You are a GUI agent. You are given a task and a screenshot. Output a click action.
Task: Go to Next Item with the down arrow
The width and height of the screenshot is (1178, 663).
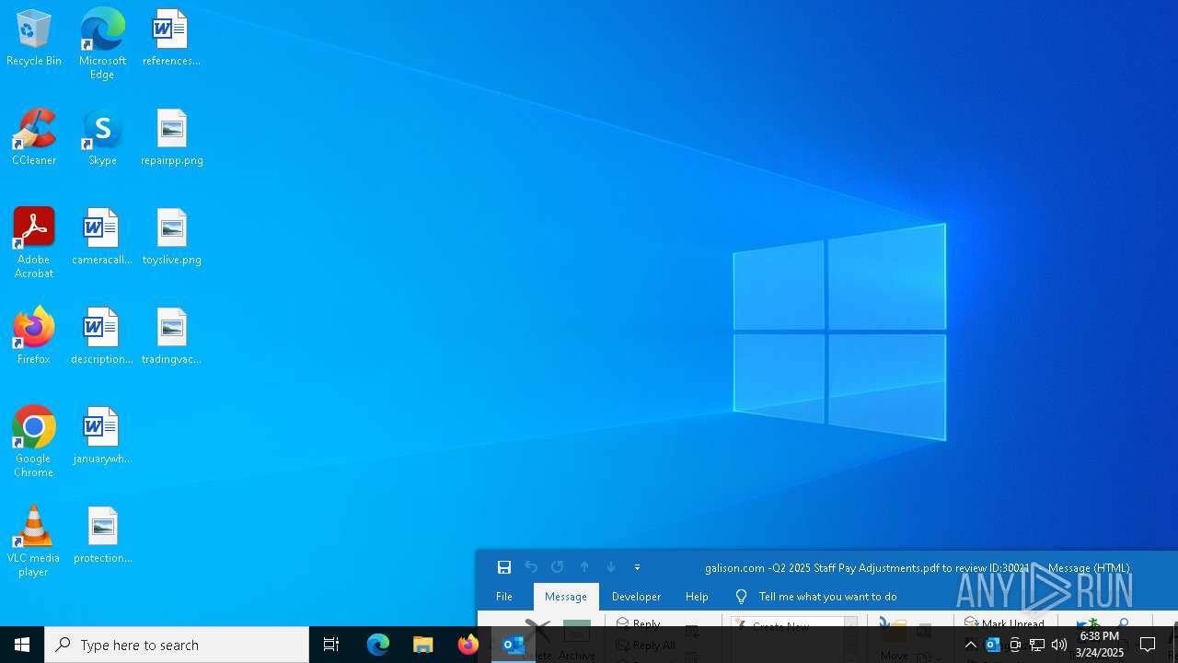611,567
